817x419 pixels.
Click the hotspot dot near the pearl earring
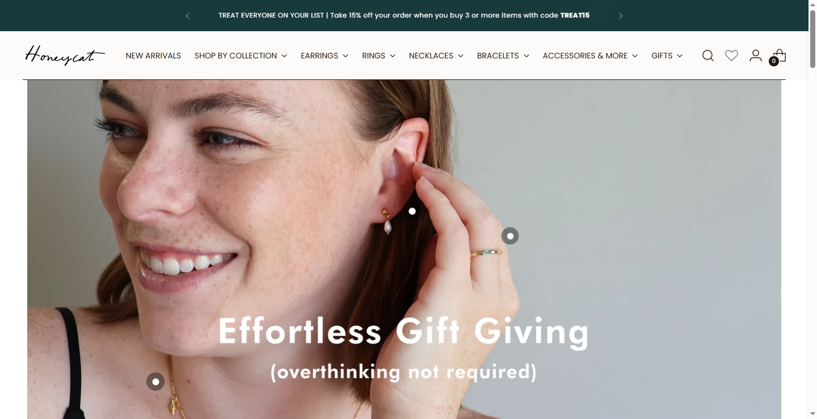pyautogui.click(x=412, y=211)
